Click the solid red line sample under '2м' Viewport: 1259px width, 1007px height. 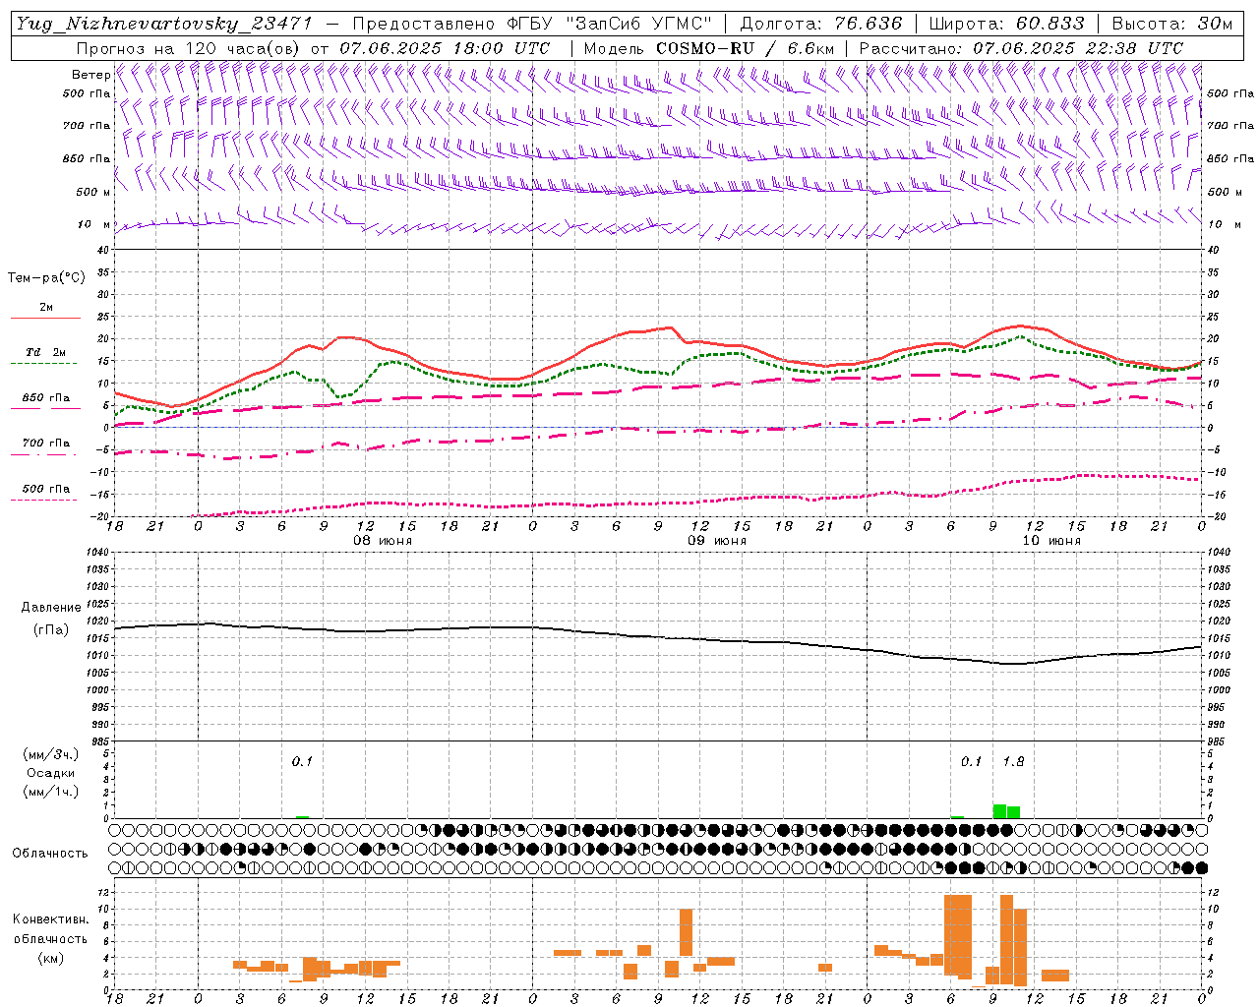pos(45,318)
